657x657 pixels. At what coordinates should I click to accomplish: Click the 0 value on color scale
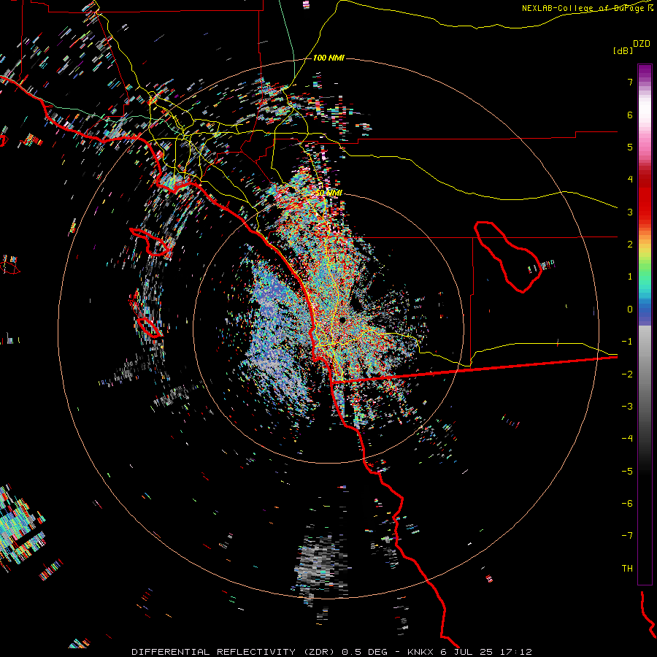pyautogui.click(x=630, y=310)
